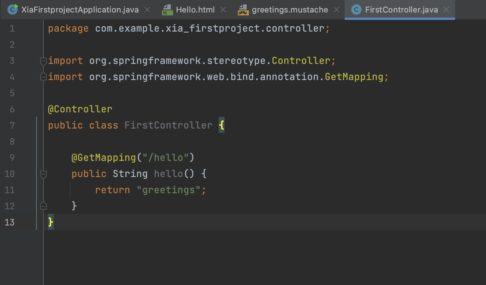Close the XiaFirstprojectApplication.java tab
486x285 pixels.
pos(147,10)
